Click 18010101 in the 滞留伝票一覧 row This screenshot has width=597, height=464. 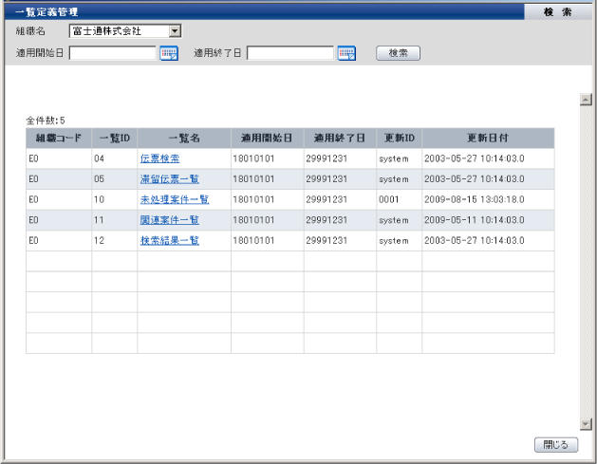click(253, 179)
